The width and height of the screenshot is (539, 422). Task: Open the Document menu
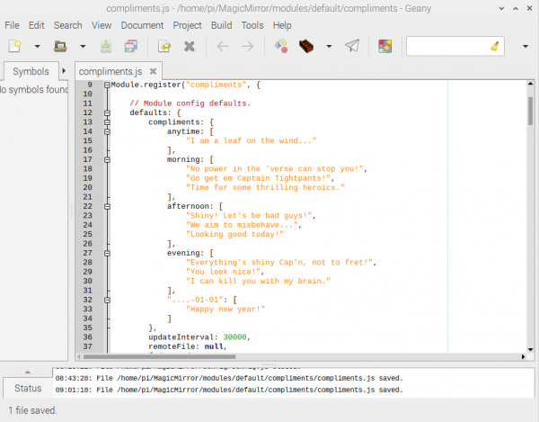click(x=142, y=25)
